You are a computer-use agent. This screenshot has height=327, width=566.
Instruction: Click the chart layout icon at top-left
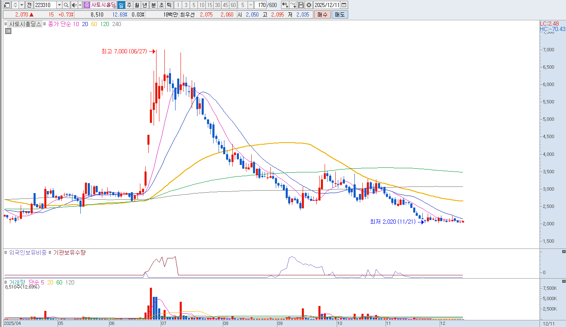[7, 5]
